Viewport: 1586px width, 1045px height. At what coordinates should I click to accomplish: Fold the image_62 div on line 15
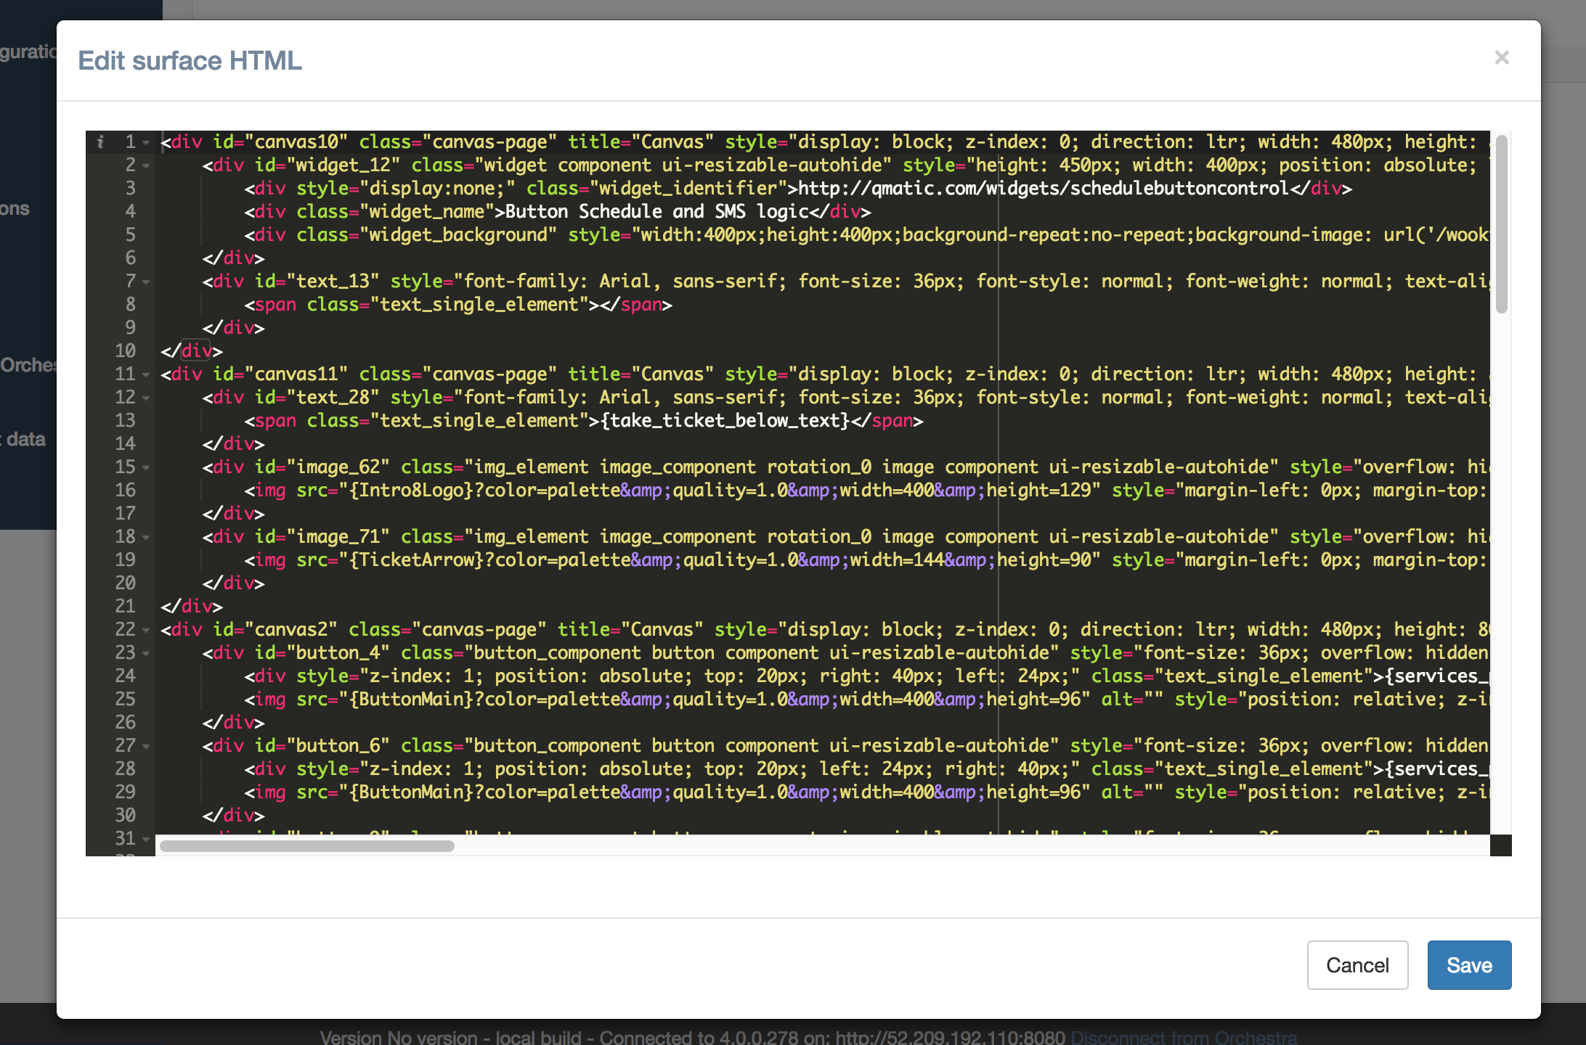pos(147,467)
